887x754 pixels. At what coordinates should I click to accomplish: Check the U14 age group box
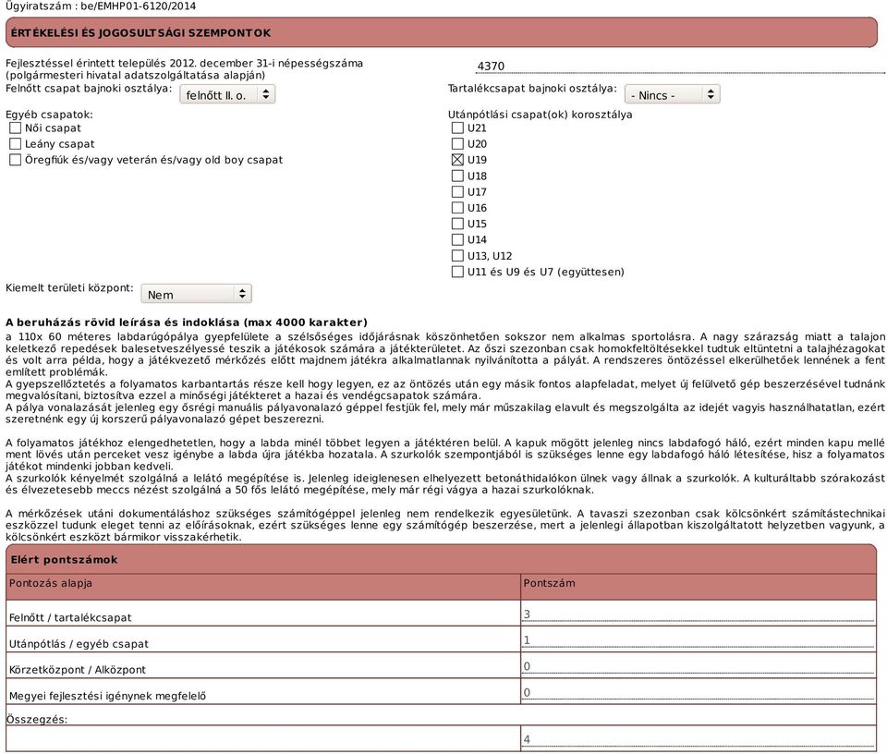pyautogui.click(x=457, y=239)
